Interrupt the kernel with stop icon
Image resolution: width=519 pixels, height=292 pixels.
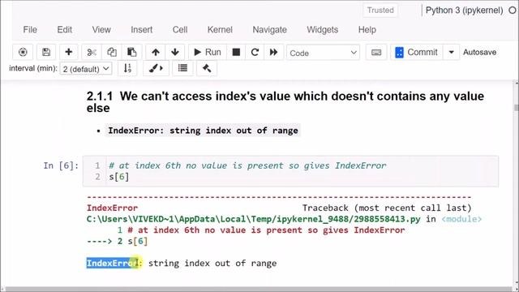pyautogui.click(x=236, y=52)
